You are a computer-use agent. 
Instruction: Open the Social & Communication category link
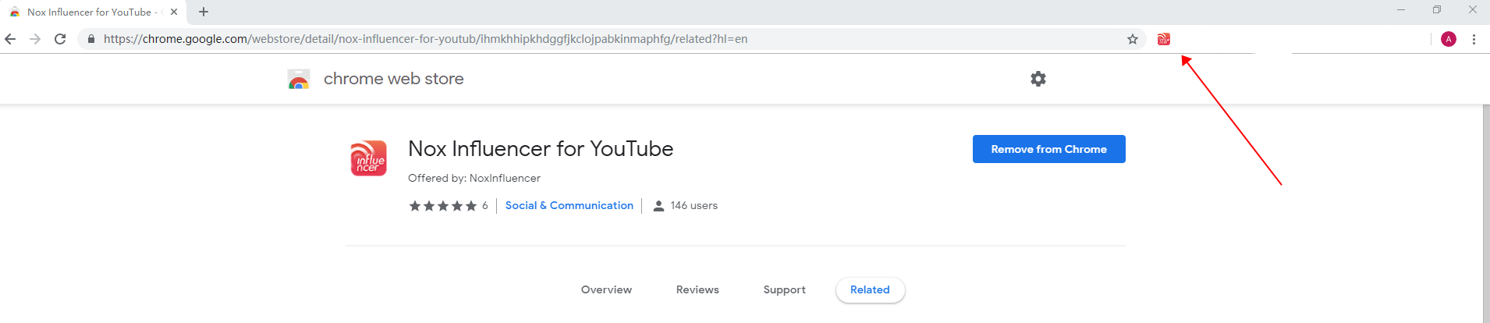point(569,205)
